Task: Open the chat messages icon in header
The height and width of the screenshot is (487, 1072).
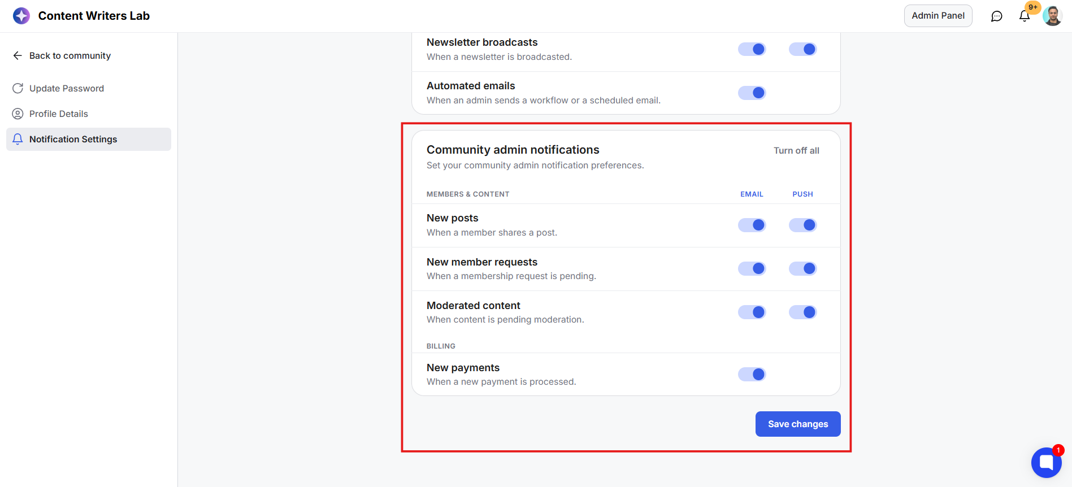Action: [x=997, y=16]
